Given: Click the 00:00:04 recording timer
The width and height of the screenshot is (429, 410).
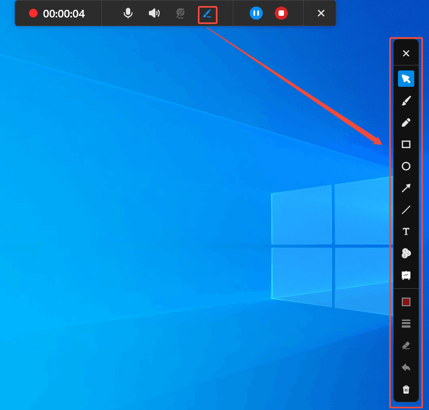Looking at the screenshot, I should 64,14.
